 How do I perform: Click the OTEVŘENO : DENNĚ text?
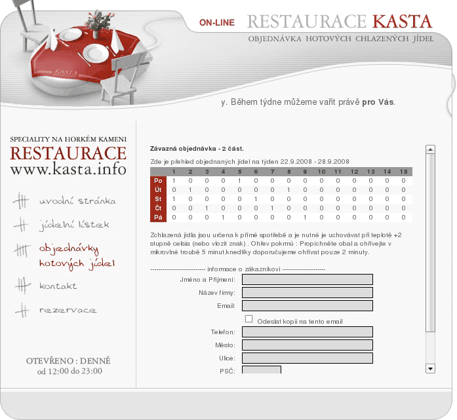(68, 361)
